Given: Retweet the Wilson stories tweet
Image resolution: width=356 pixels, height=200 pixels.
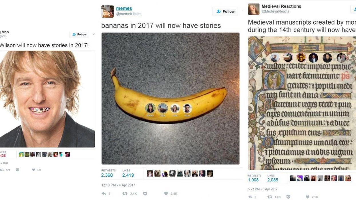Looking at the screenshot, I should 2,170.
